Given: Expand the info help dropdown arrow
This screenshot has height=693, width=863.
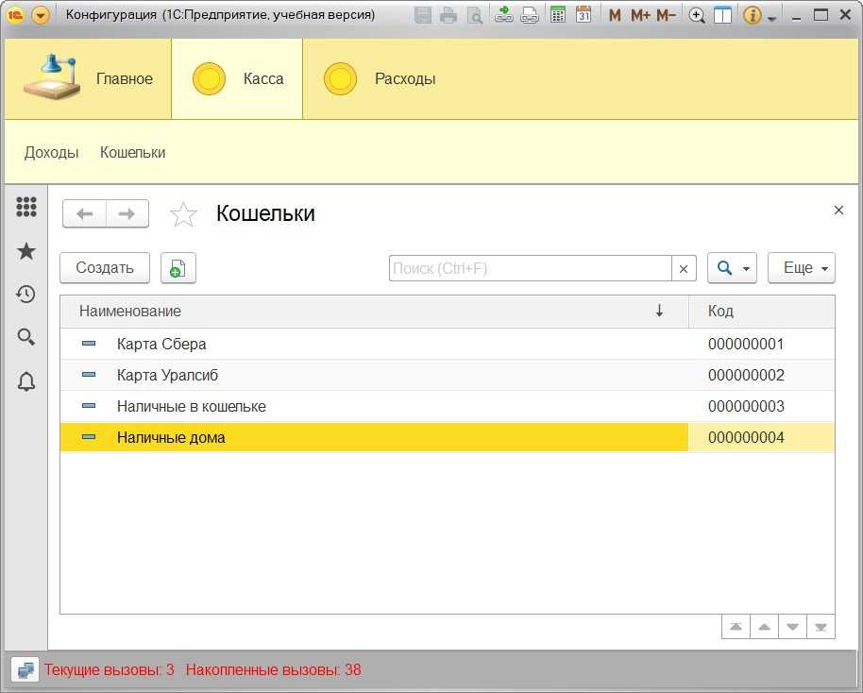Looking at the screenshot, I should pyautogui.click(x=772, y=18).
